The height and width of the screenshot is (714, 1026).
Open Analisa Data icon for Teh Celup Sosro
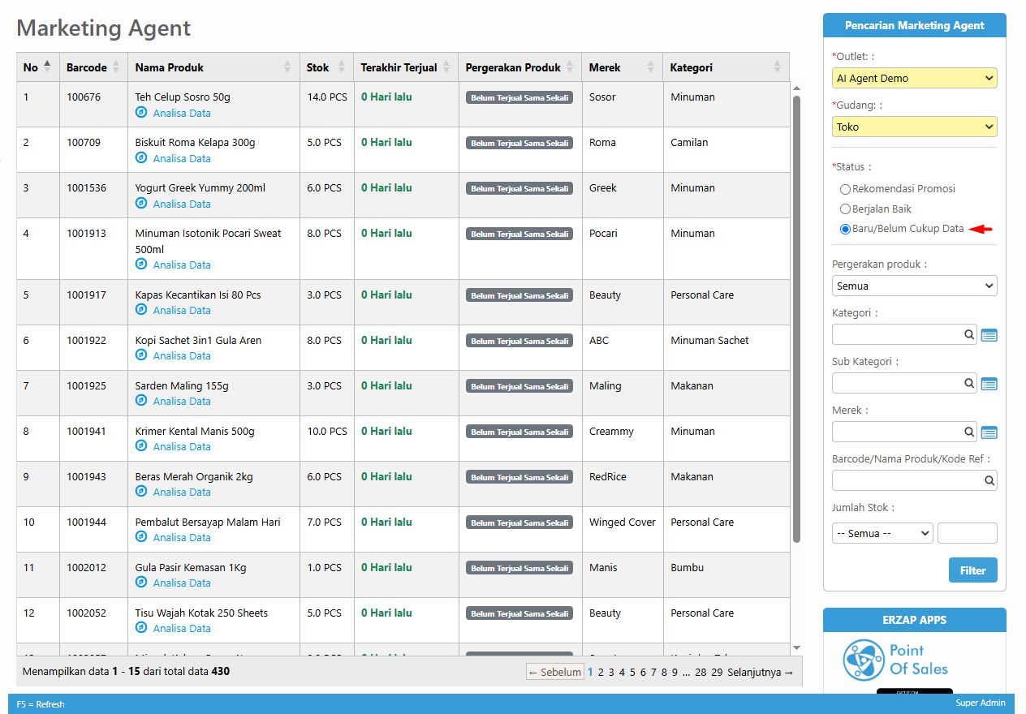(141, 113)
